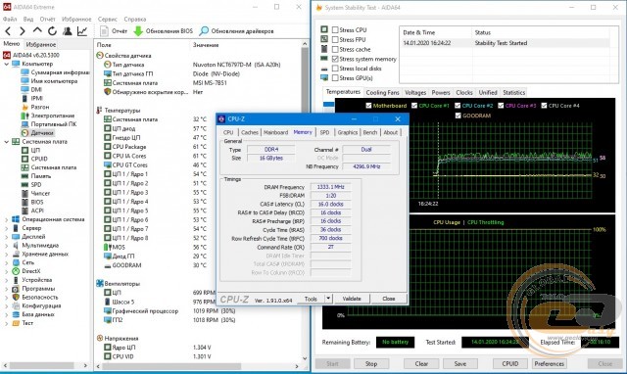Open the Отчёт report toolbar button
Screen dimensions: 627x374
pyautogui.click(x=114, y=30)
